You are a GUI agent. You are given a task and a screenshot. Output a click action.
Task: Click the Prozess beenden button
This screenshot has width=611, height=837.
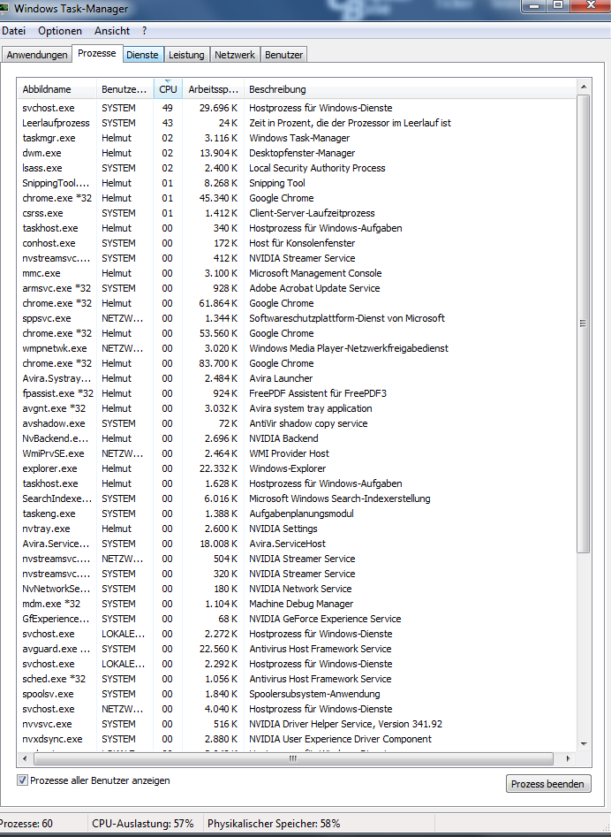pos(548,784)
